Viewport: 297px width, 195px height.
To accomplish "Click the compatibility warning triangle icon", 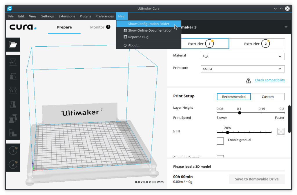I will click(248, 80).
